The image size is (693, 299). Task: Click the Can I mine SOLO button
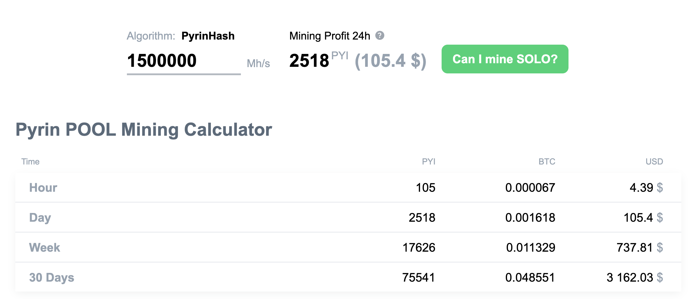click(505, 59)
